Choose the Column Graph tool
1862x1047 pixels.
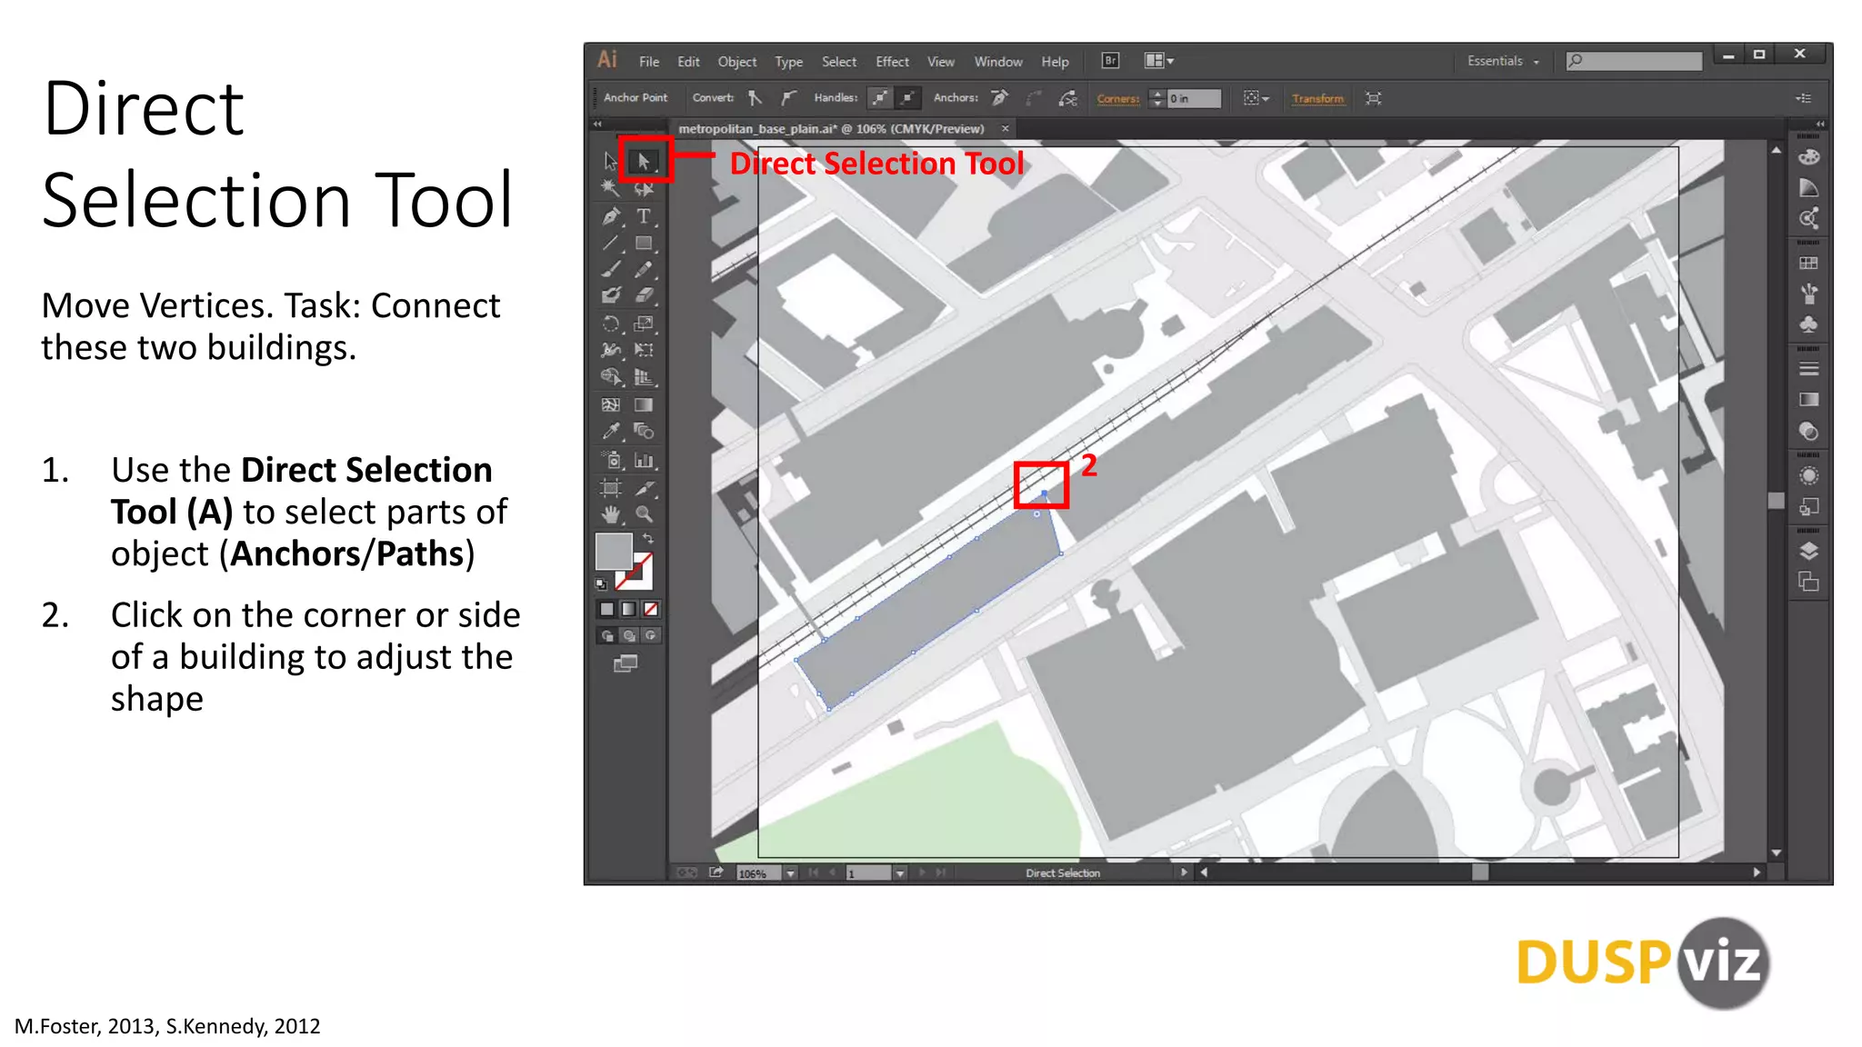click(x=644, y=461)
